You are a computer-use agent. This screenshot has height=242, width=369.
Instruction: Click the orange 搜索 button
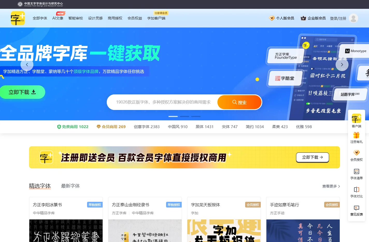pyautogui.click(x=239, y=102)
